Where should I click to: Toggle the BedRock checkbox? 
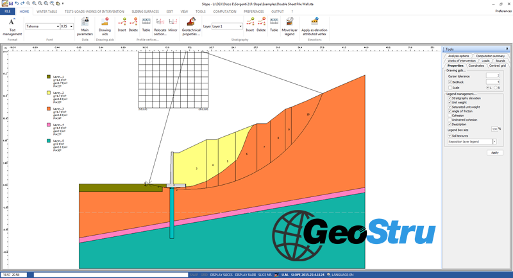pyautogui.click(x=450, y=82)
